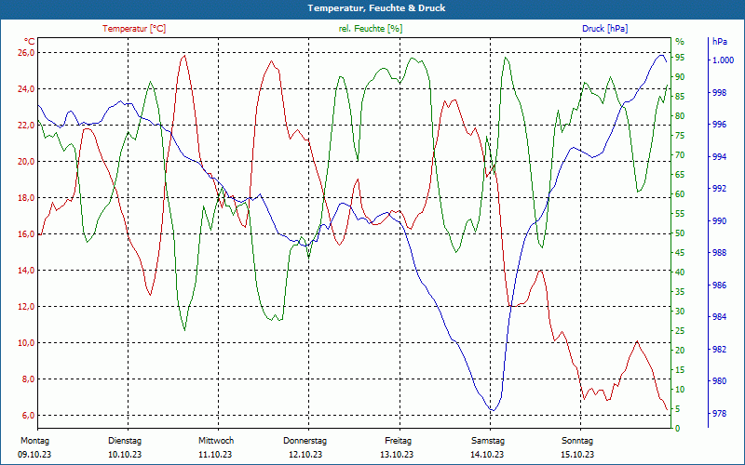
Task: Click the '75' humidity axis value
Action: (680, 136)
